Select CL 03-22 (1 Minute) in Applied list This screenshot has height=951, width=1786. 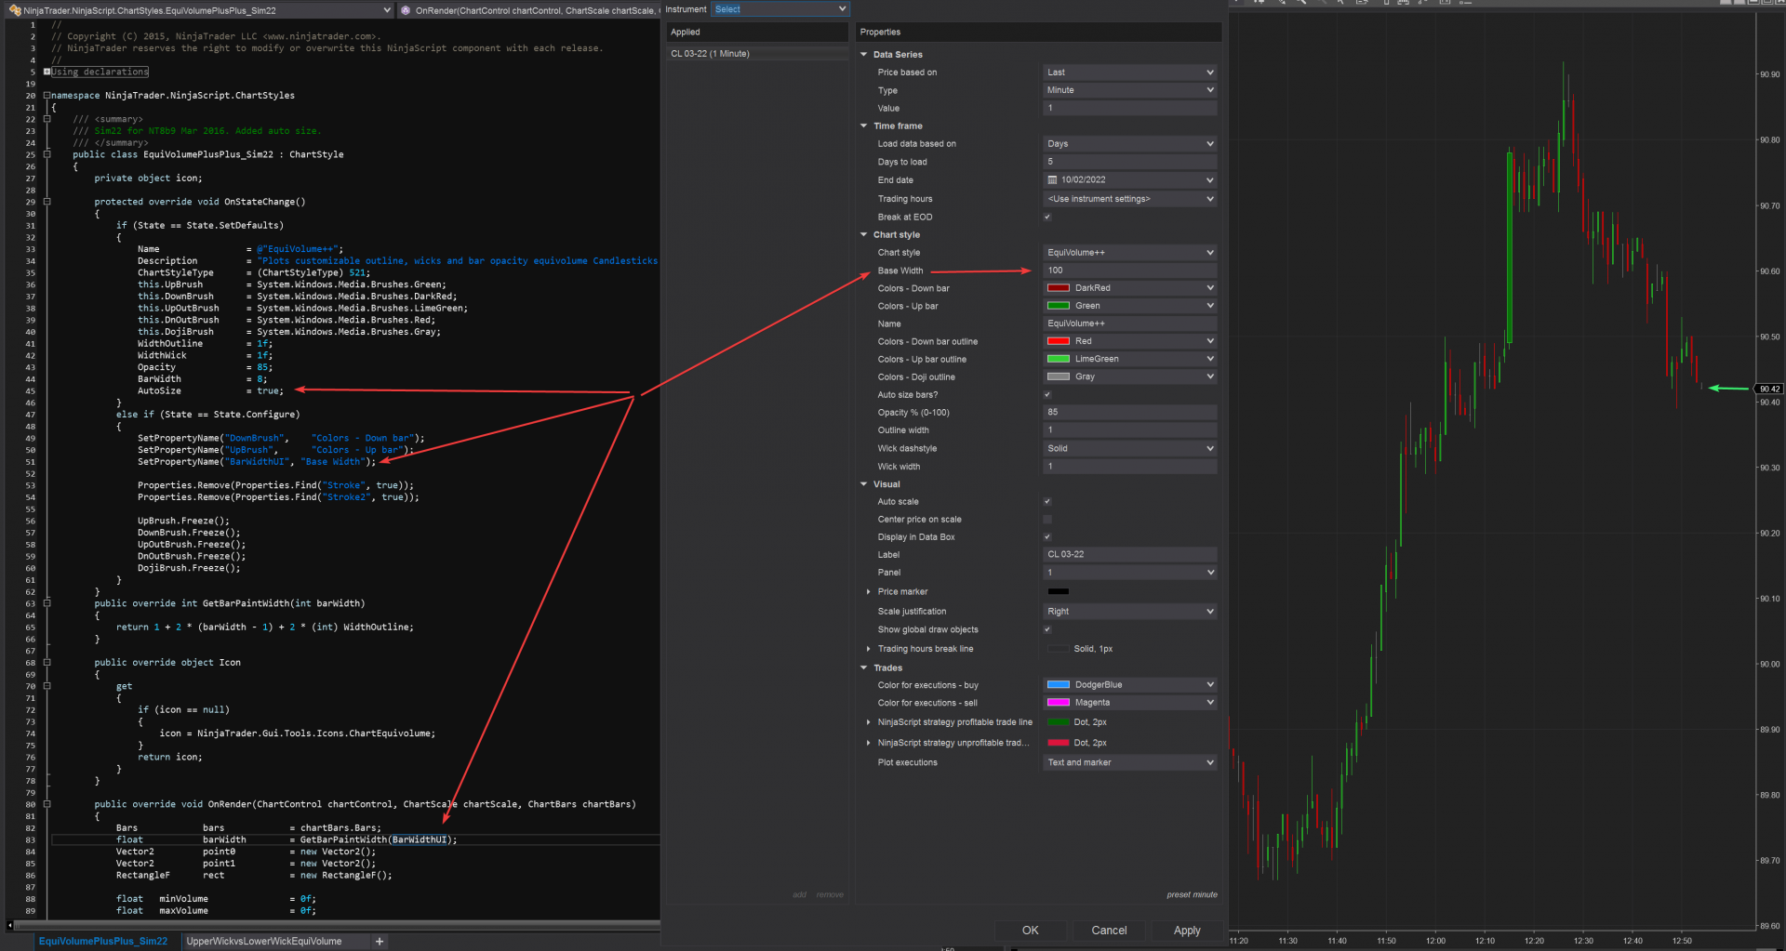pyautogui.click(x=756, y=54)
